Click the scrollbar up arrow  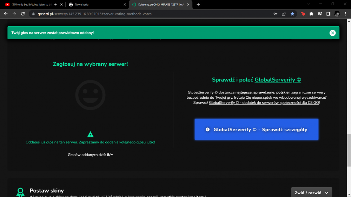point(349,21)
